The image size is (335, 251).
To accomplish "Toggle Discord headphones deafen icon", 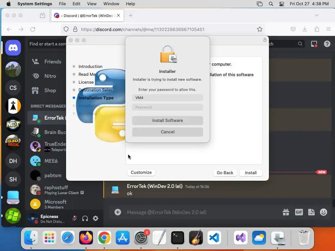I will 85,218.
